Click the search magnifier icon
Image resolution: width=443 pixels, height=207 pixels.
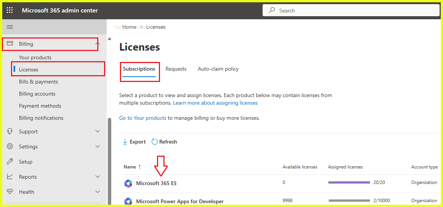pos(272,11)
